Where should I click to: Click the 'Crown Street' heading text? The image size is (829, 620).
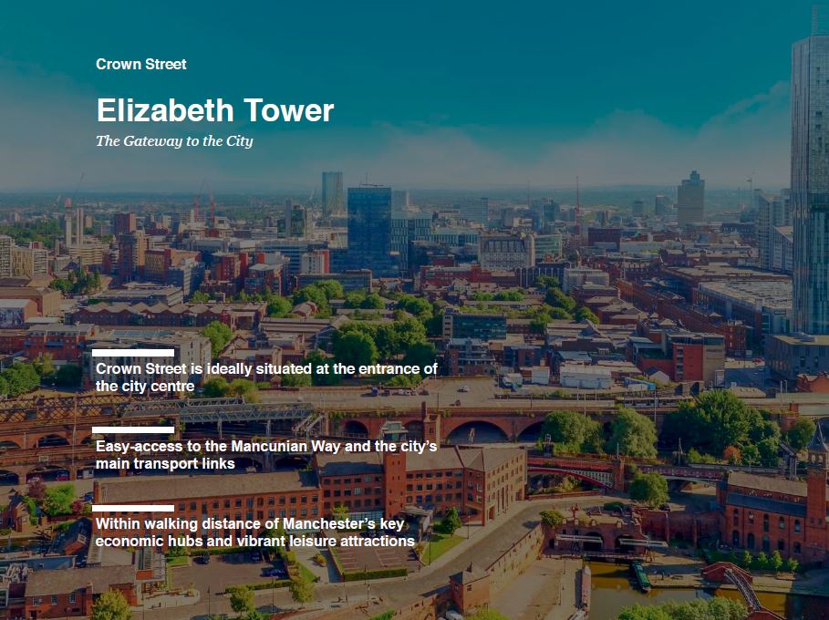(141, 65)
